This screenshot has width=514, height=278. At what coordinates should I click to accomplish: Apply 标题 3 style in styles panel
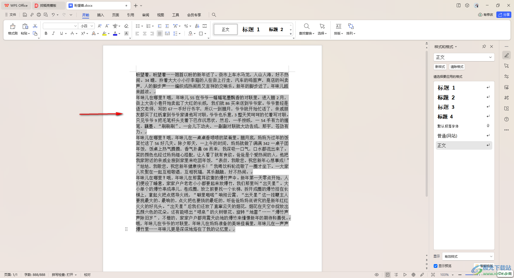click(464, 107)
